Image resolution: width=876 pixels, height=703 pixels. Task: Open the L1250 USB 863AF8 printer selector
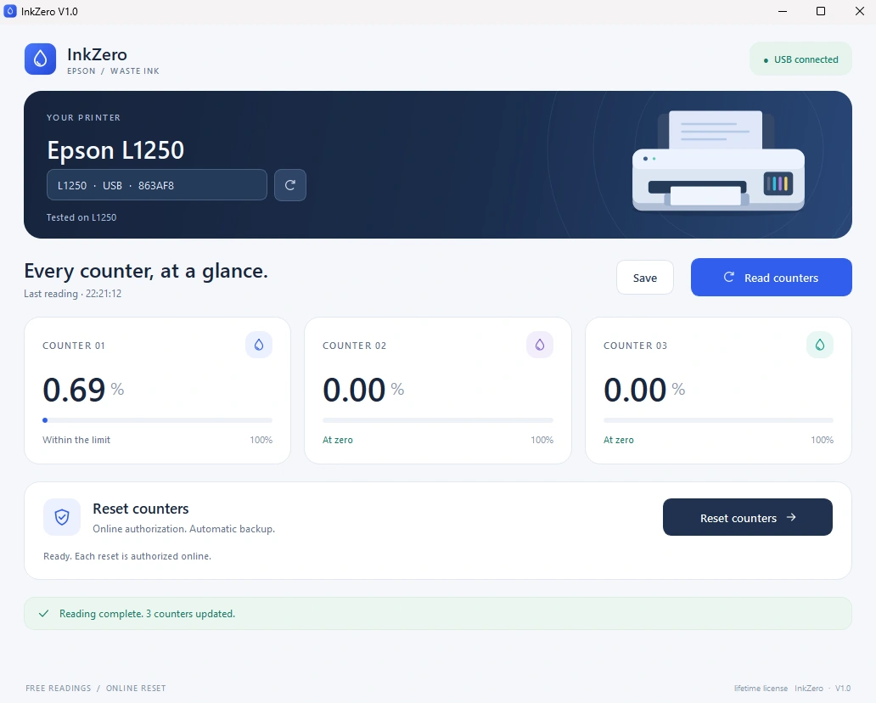pyautogui.click(x=157, y=185)
